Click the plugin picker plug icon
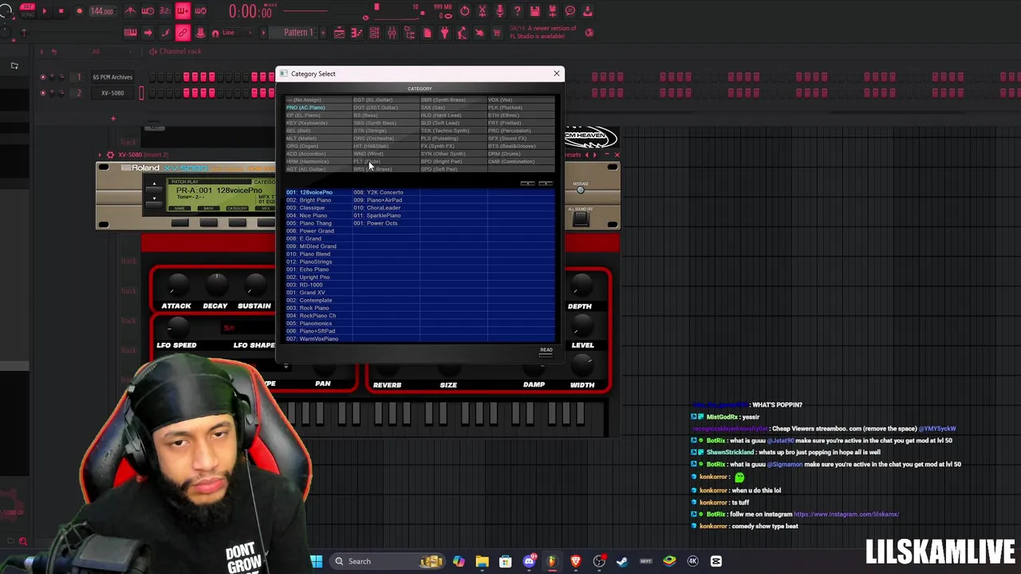Viewport: 1021px width, 574px height. (444, 32)
